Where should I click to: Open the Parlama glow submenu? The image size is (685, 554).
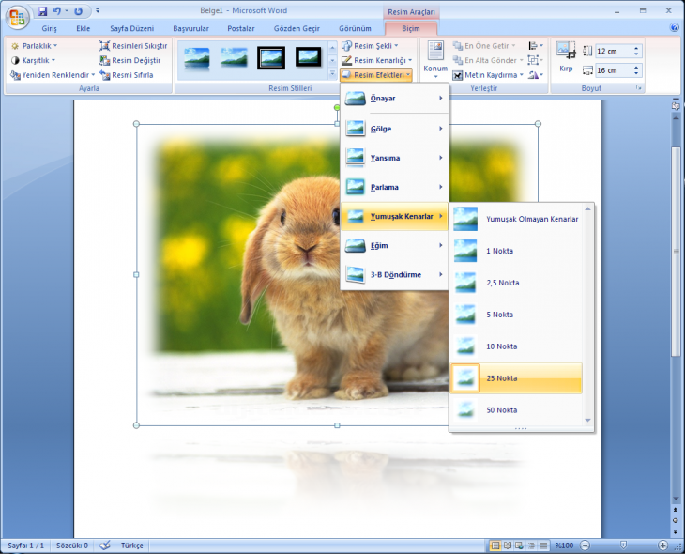pyautogui.click(x=394, y=187)
